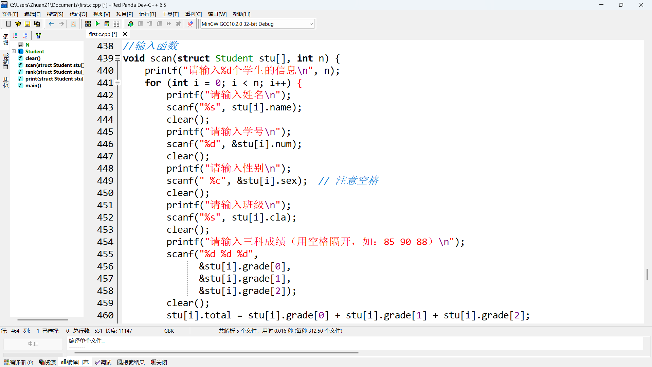652x367 pixels.
Task: Expand the Student struct node
Action: coord(14,51)
